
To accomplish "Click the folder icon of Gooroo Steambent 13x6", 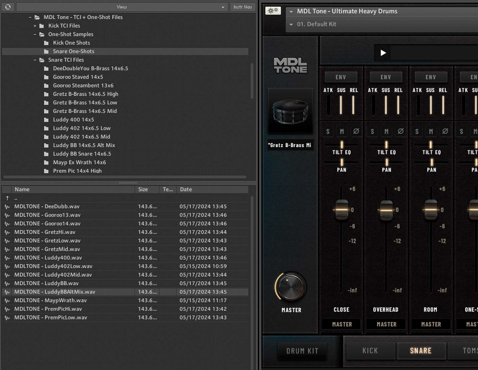I will [x=47, y=86].
